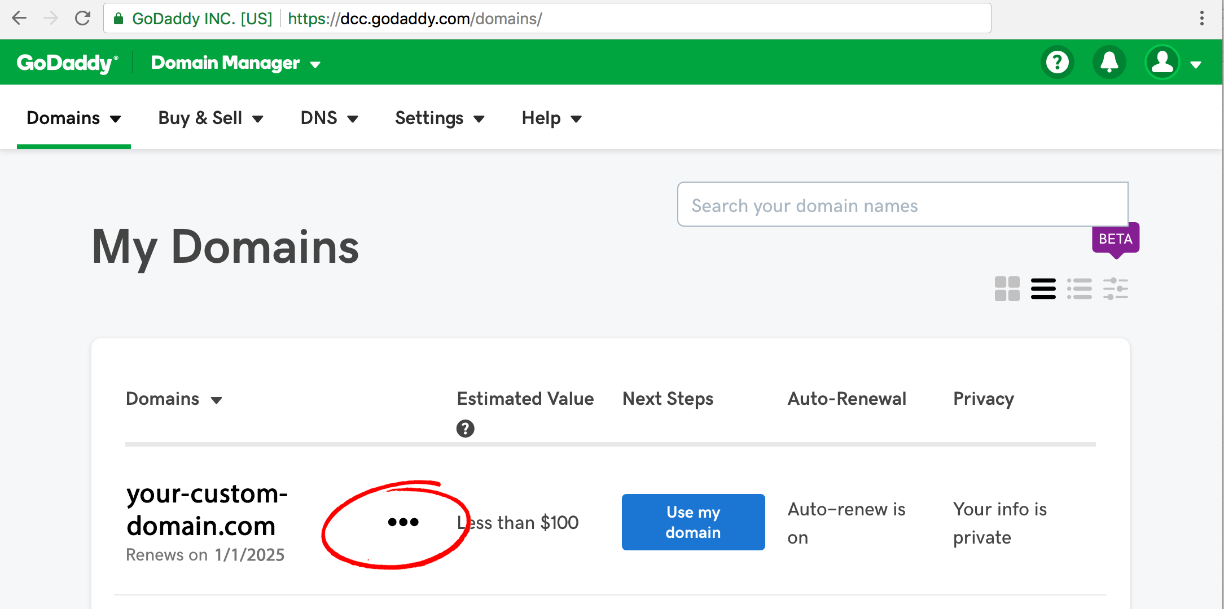Expand the Domains column sort dropdown

pyautogui.click(x=218, y=399)
